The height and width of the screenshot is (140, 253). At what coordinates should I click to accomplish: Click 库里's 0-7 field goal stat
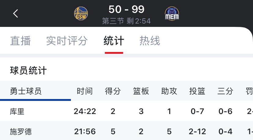point(197,111)
